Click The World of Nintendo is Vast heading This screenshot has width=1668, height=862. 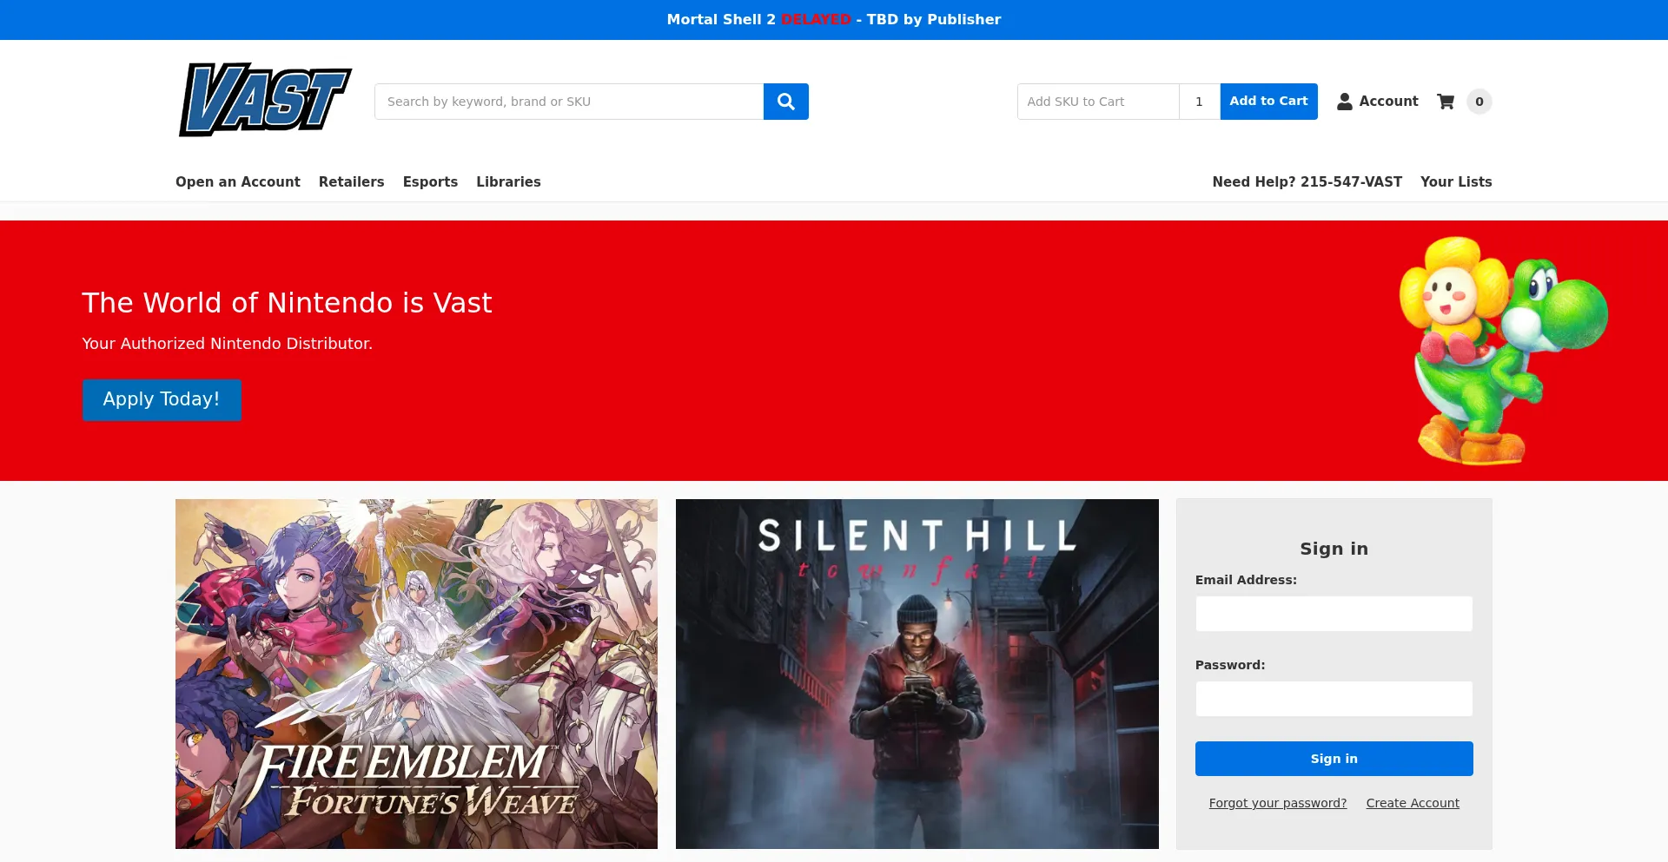[287, 303]
